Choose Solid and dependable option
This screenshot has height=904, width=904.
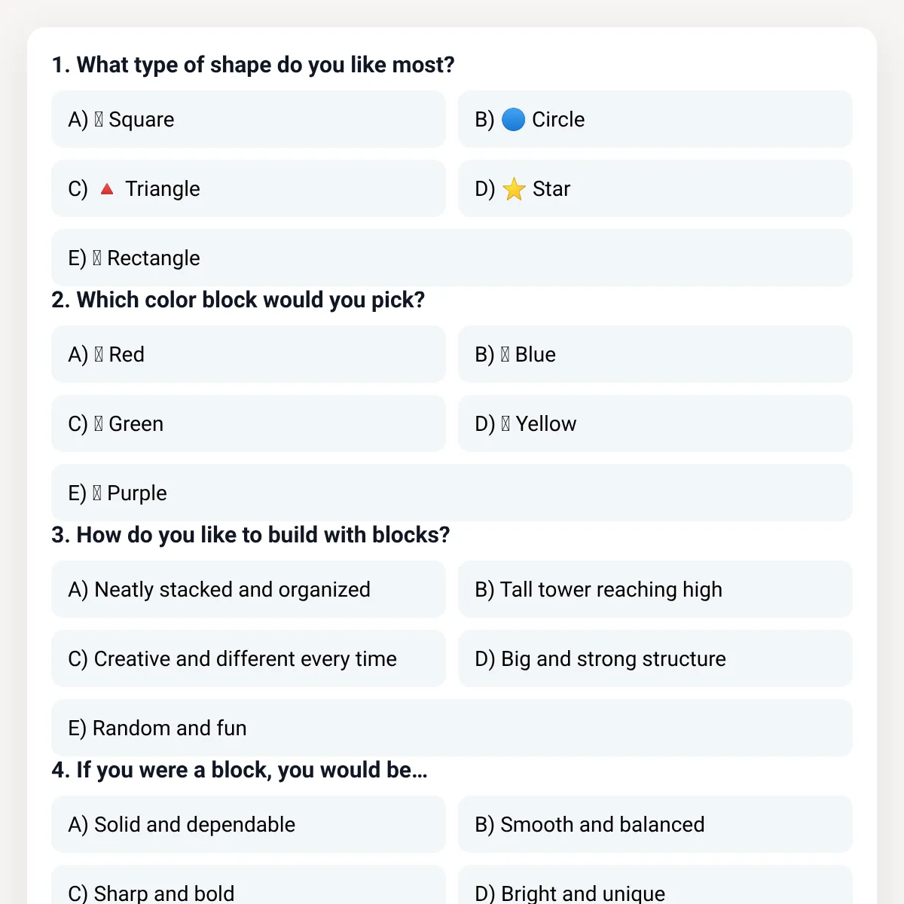point(249,824)
